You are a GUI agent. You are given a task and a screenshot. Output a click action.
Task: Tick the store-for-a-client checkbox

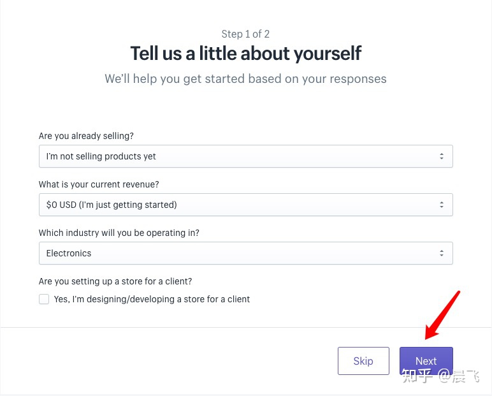(x=44, y=299)
